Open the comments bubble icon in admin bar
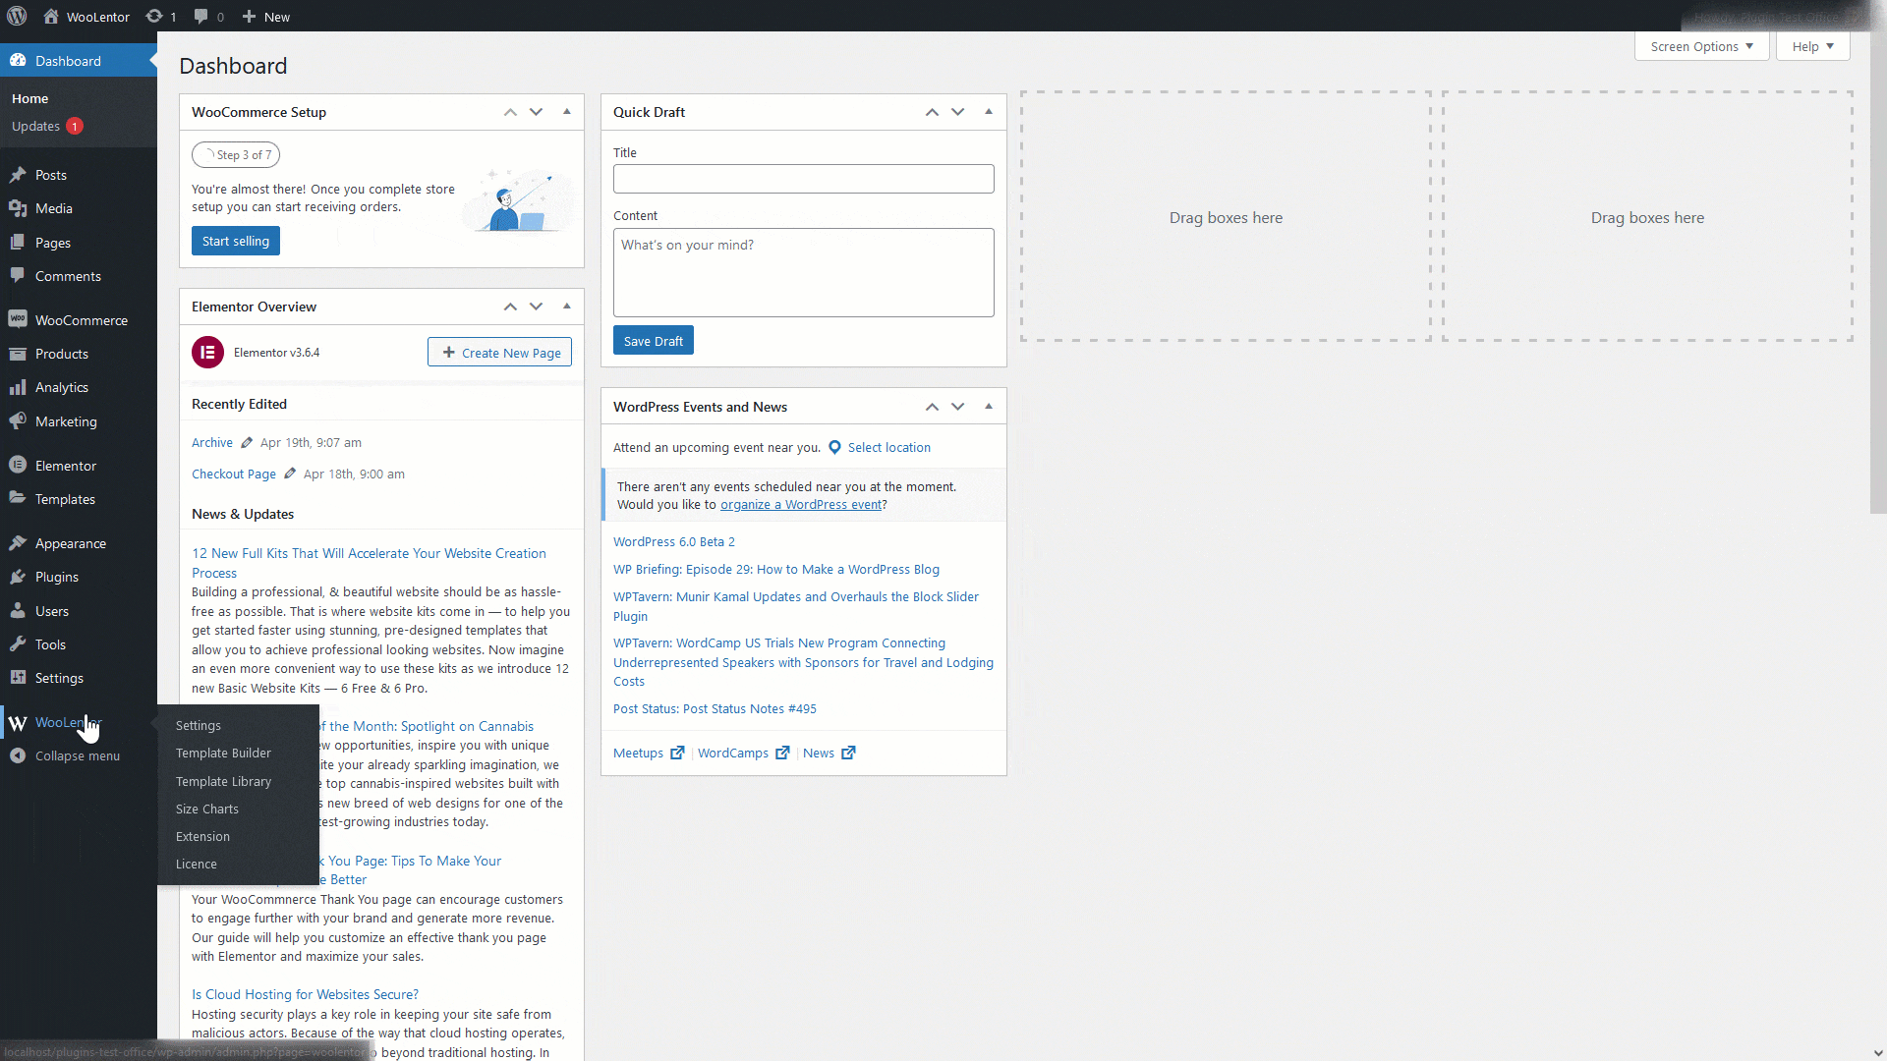Screen dimensions: 1887x1061 (201, 16)
